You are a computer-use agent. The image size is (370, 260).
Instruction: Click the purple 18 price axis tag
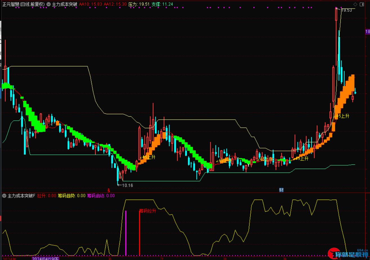(x=367, y=31)
